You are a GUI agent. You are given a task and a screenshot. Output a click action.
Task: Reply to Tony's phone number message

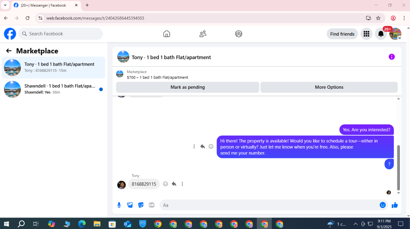click(174, 184)
